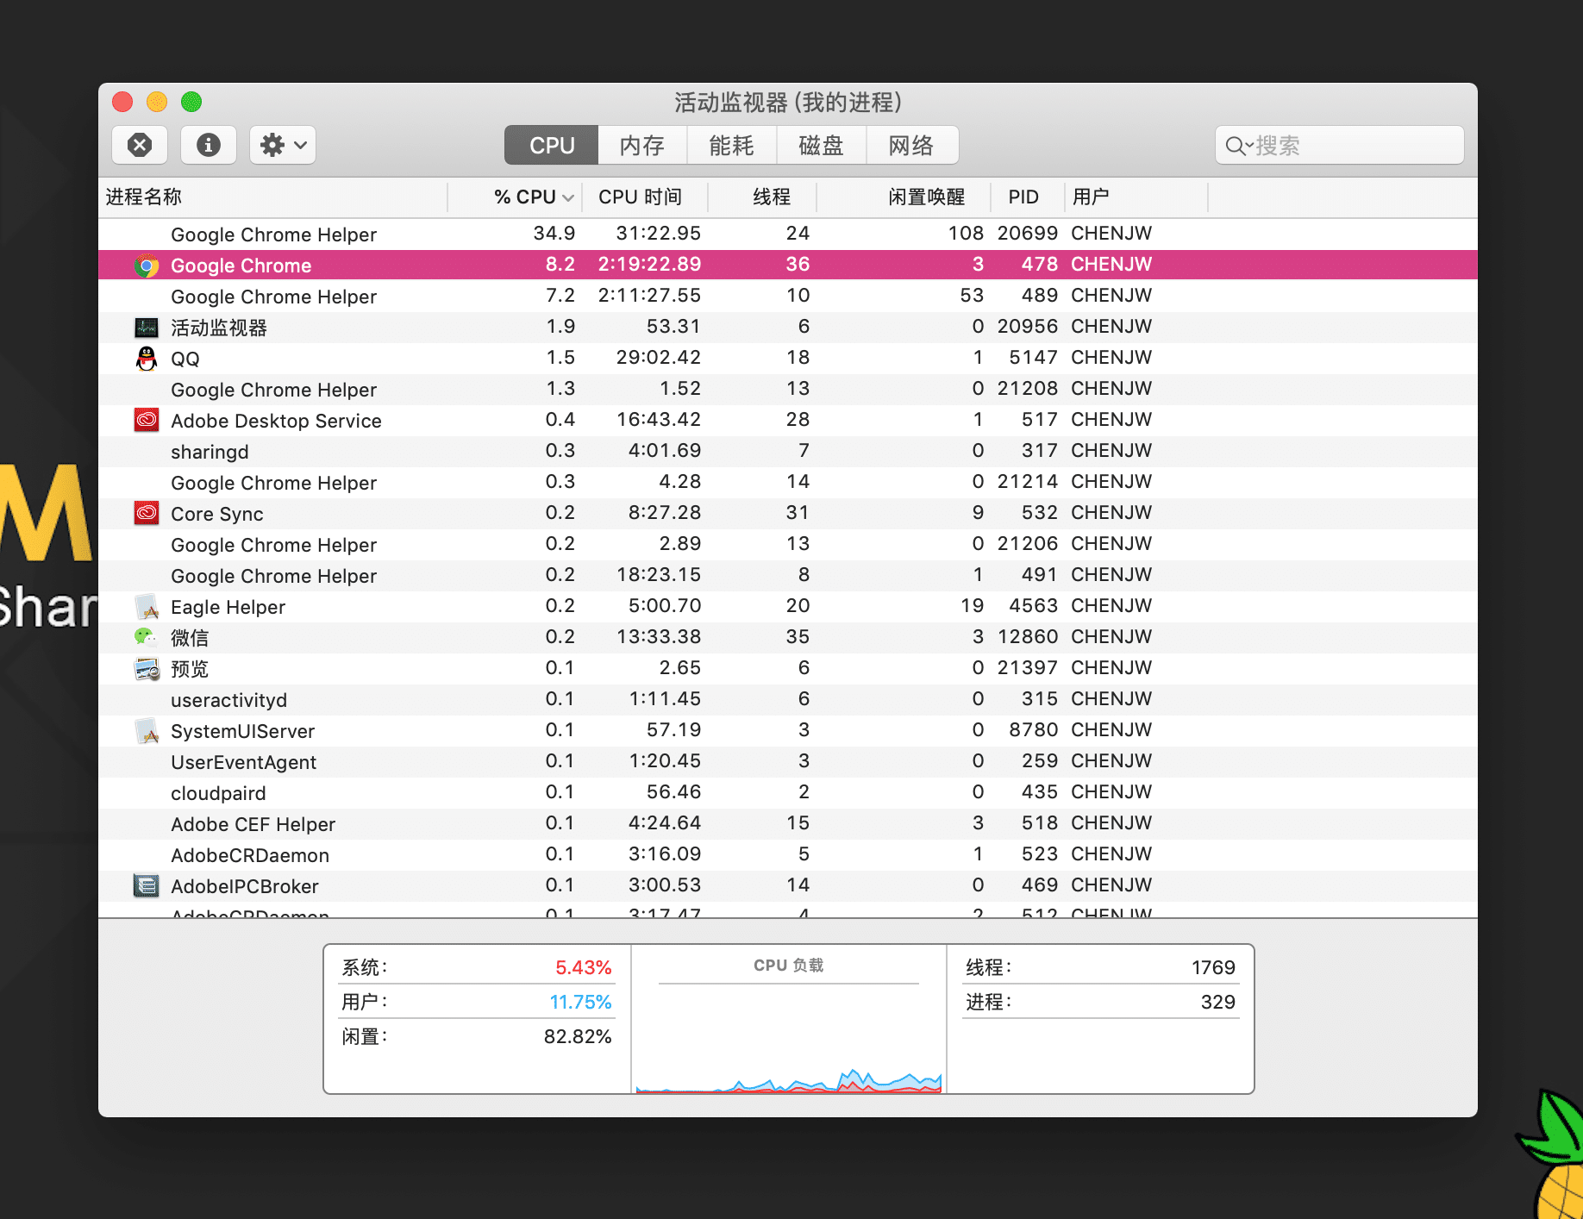Switch to the 内存 tab
The height and width of the screenshot is (1219, 1583).
[x=642, y=145]
